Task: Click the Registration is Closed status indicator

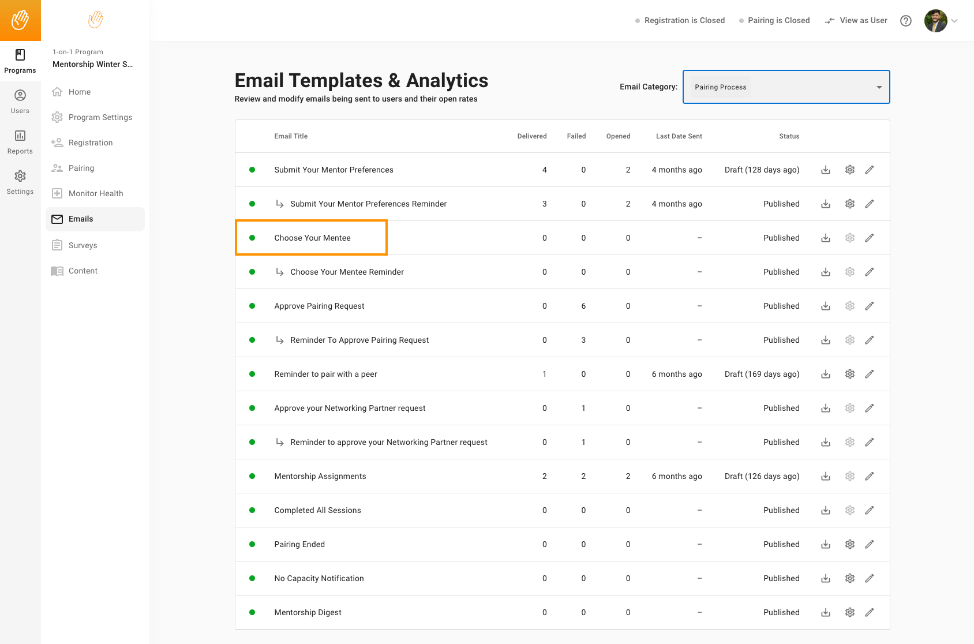Action: coord(680,21)
